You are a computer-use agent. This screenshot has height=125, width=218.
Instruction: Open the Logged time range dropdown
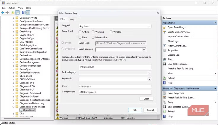115,26
